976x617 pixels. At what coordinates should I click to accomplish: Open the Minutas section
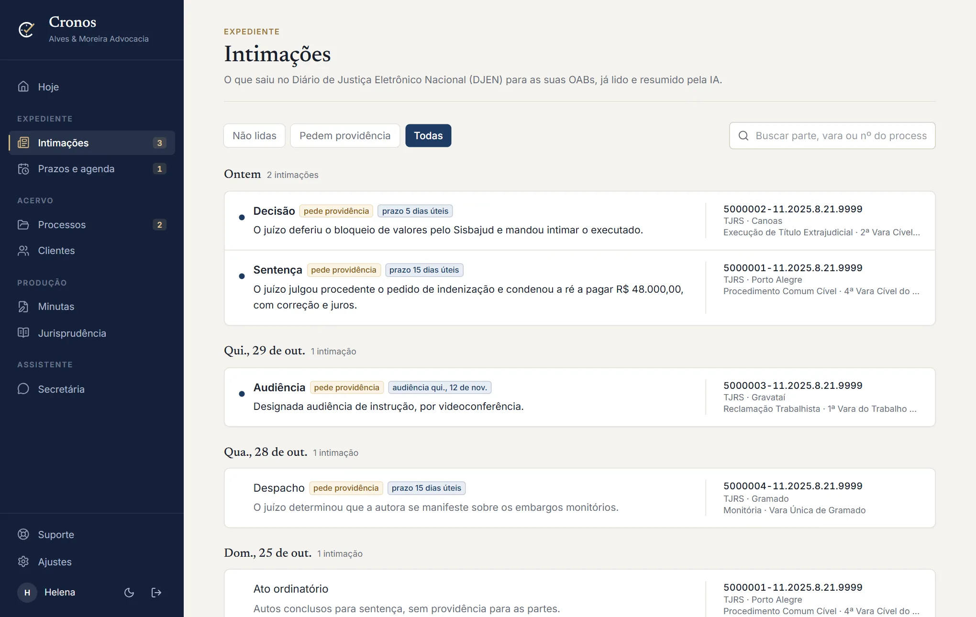click(92, 307)
